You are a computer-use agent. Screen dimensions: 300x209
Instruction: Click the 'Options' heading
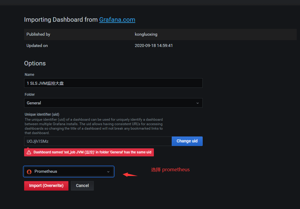coord(35,63)
